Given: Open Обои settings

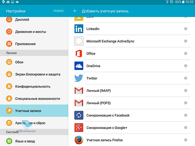Looking at the screenshot, I should pos(34,62).
